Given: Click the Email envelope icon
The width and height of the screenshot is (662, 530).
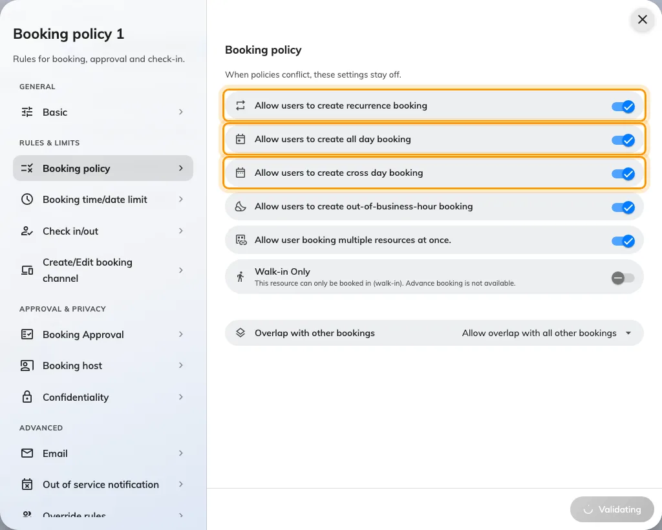Looking at the screenshot, I should click(x=27, y=453).
